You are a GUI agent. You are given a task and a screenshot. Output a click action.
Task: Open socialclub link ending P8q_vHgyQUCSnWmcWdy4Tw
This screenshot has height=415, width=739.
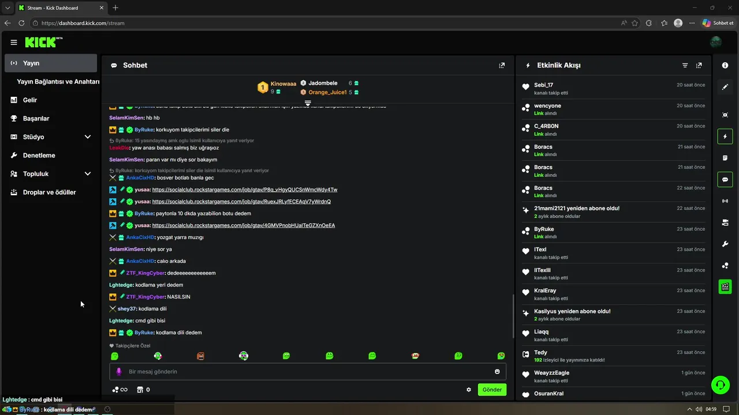(x=245, y=190)
